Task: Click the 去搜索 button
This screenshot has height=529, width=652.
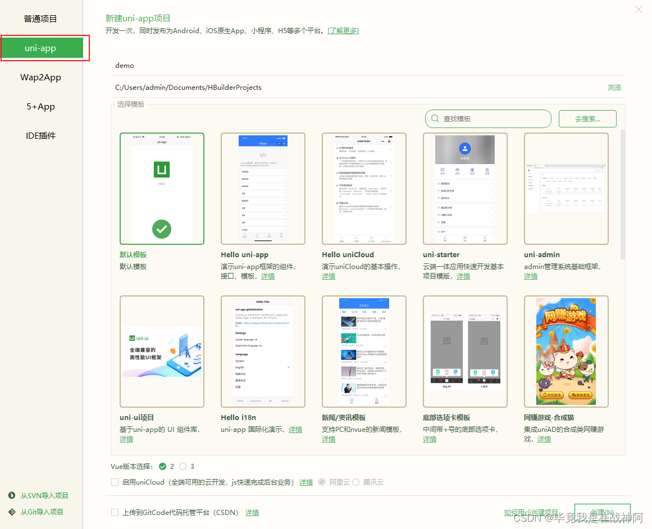Action: click(587, 118)
